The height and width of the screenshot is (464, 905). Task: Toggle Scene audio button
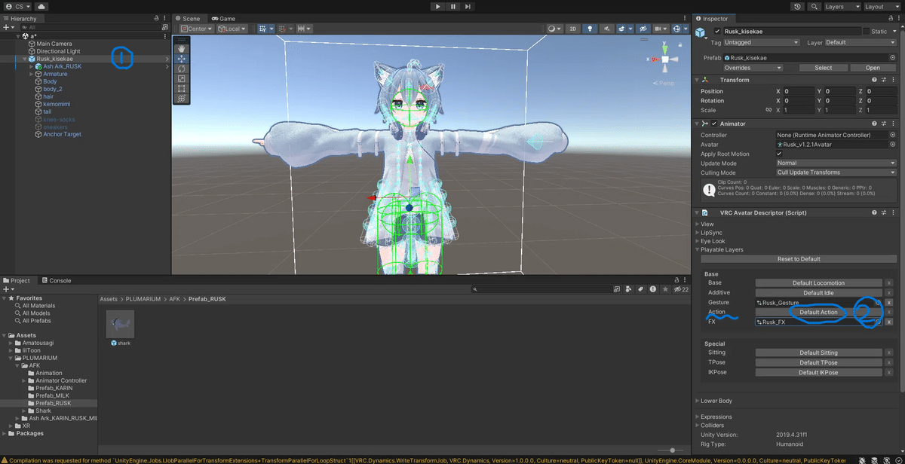[x=606, y=29]
